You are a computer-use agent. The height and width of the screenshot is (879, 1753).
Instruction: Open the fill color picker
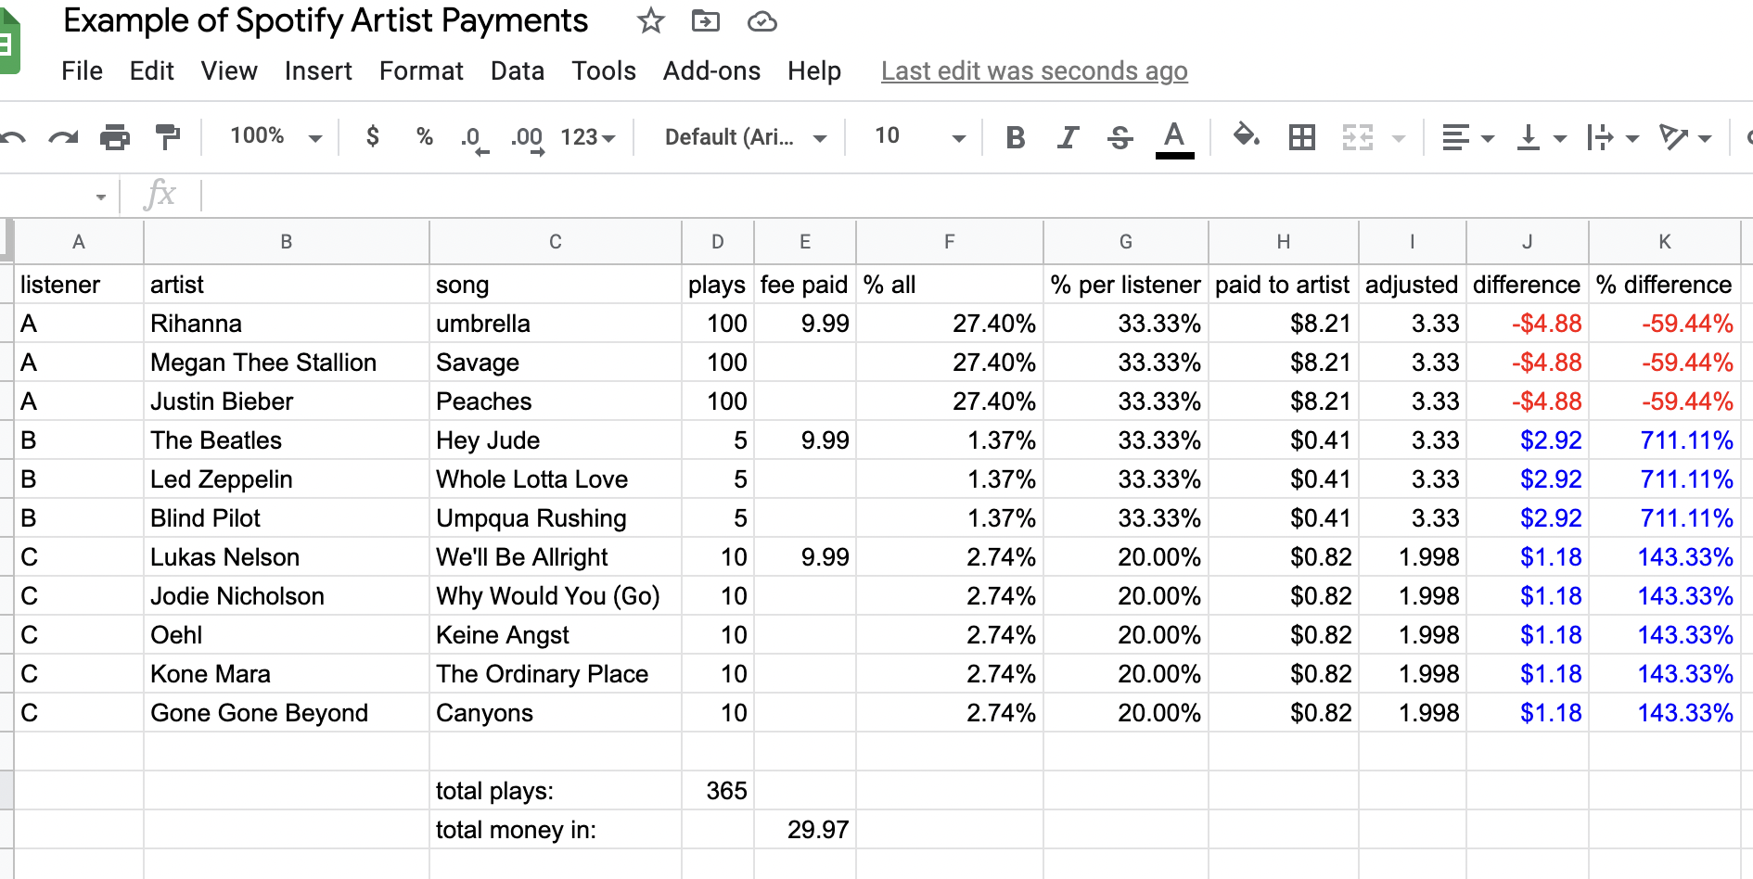pyautogui.click(x=1246, y=137)
